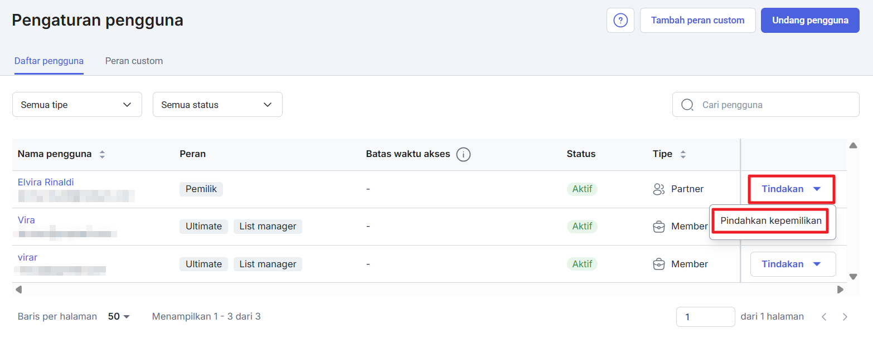
Task: Click the search magnifier icon
Action: tap(687, 105)
